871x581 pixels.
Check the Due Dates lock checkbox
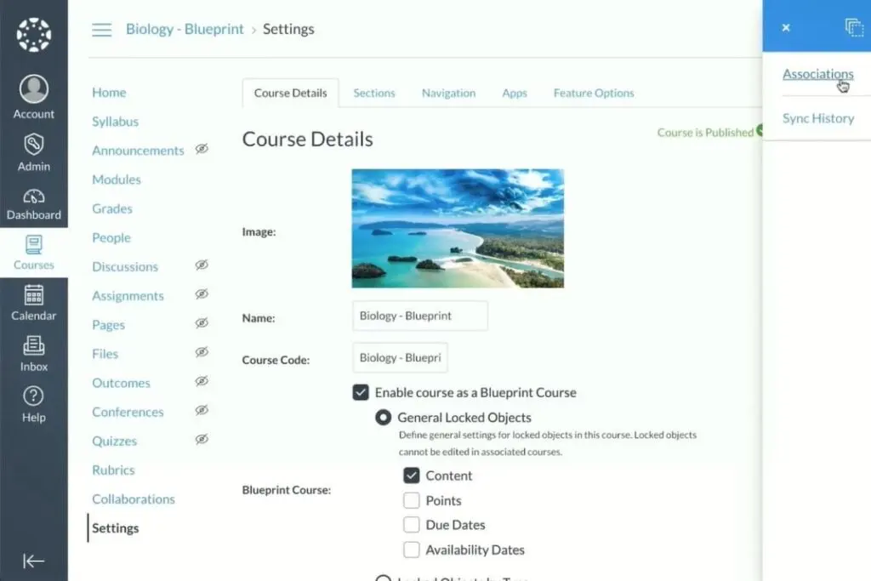click(x=411, y=525)
